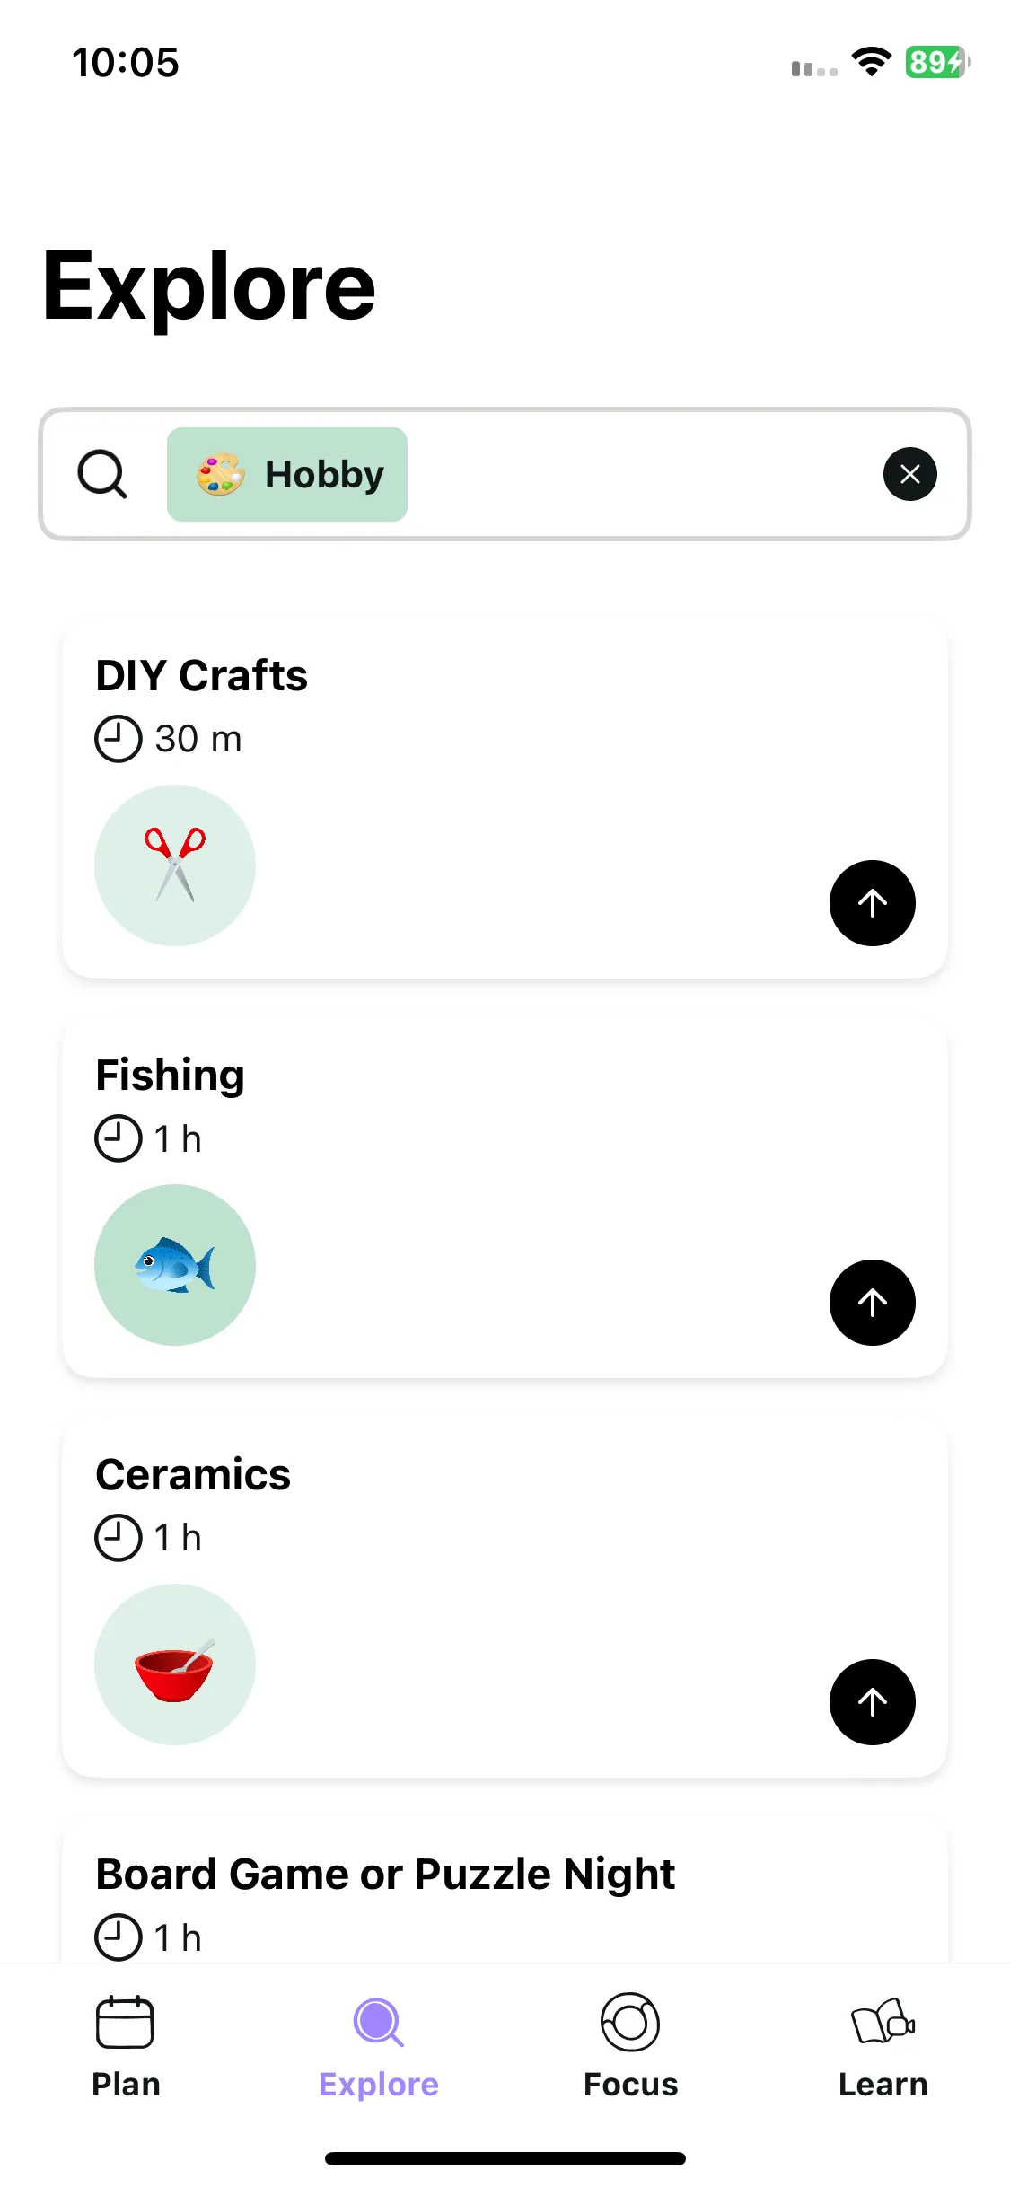The width and height of the screenshot is (1010, 2187).
Task: Tap the Fishing fish icon
Action: point(175,1265)
